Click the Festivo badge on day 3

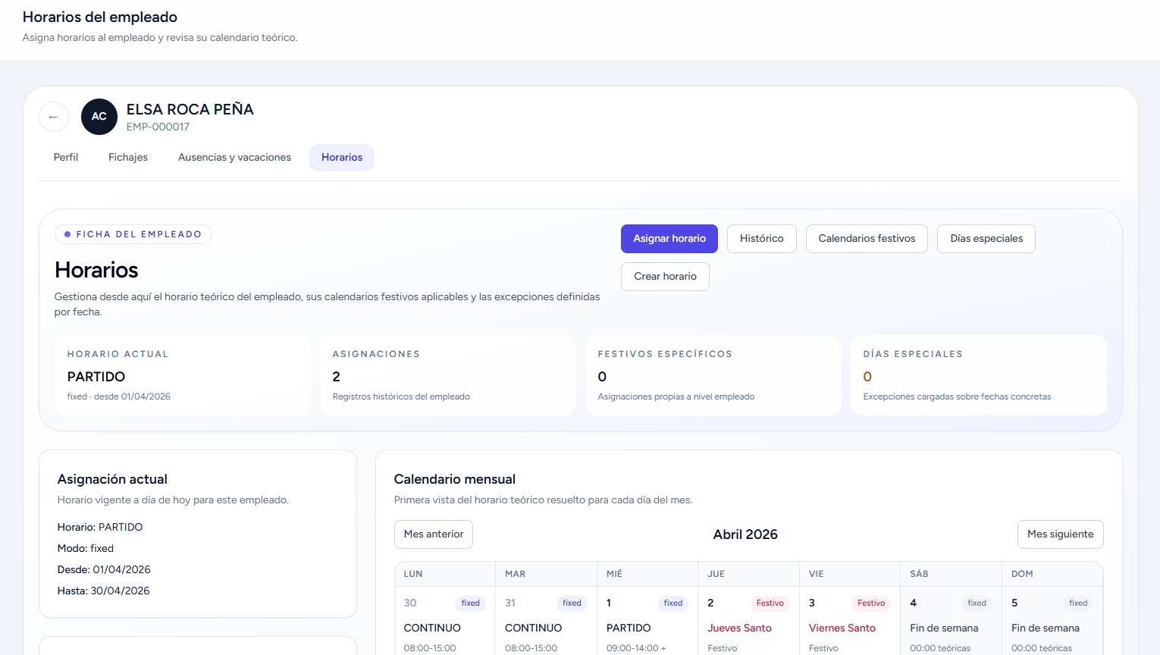pyautogui.click(x=871, y=603)
